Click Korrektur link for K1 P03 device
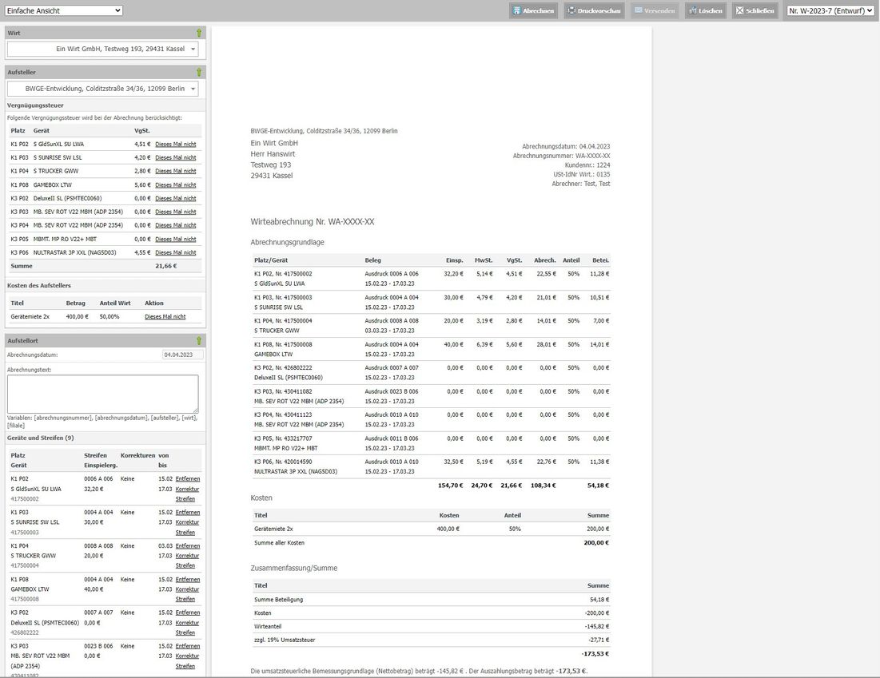Image resolution: width=880 pixels, height=678 pixels. pyautogui.click(x=188, y=522)
